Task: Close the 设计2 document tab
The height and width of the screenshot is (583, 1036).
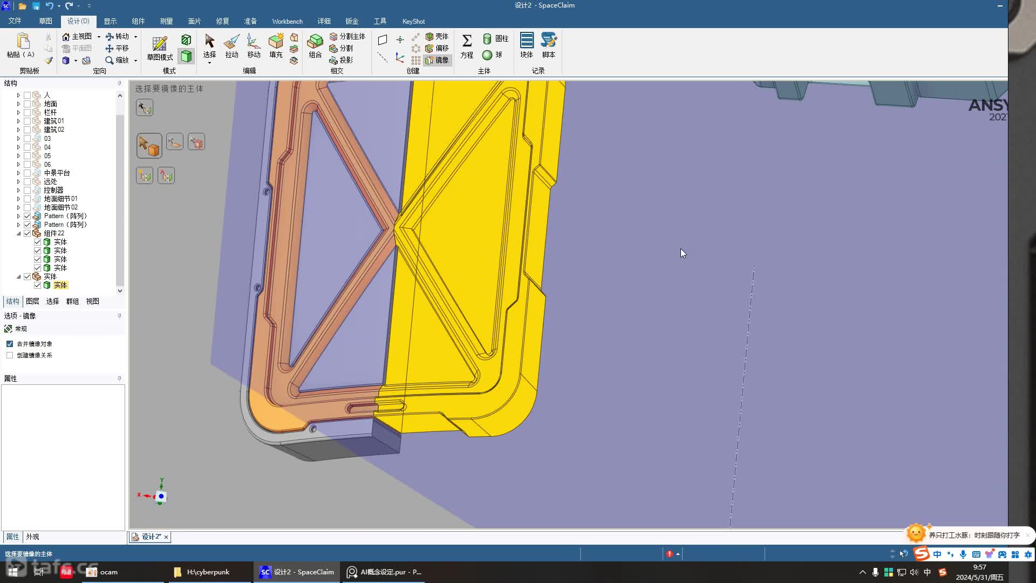Action: click(x=166, y=537)
